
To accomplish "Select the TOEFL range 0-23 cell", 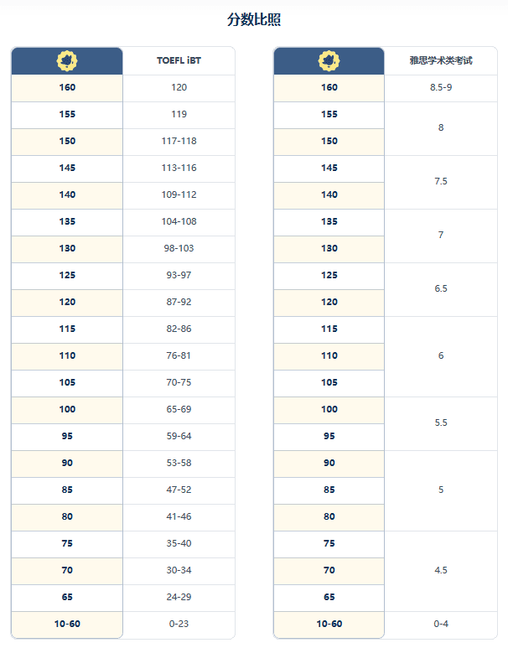I will [x=179, y=624].
